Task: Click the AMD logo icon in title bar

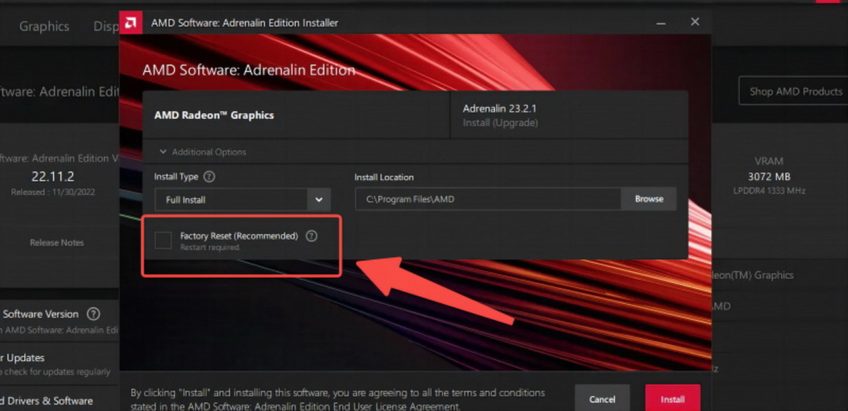Action: click(x=129, y=23)
